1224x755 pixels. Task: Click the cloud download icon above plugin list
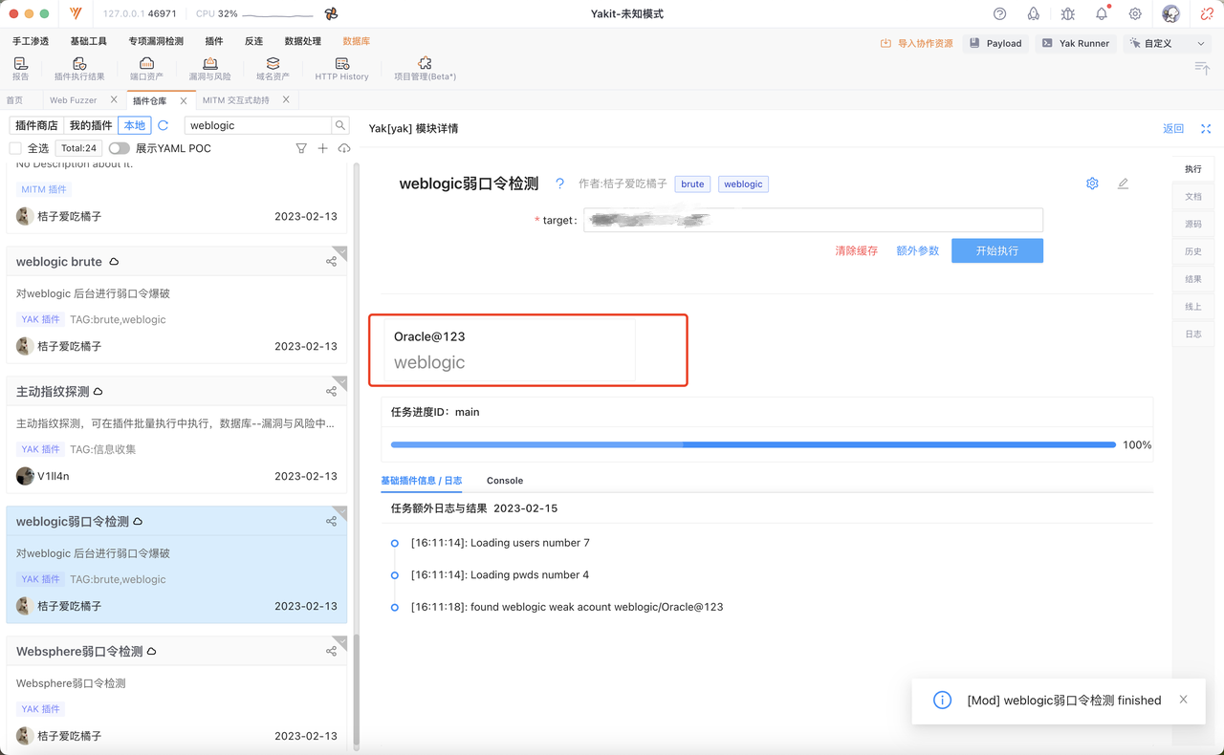click(344, 148)
